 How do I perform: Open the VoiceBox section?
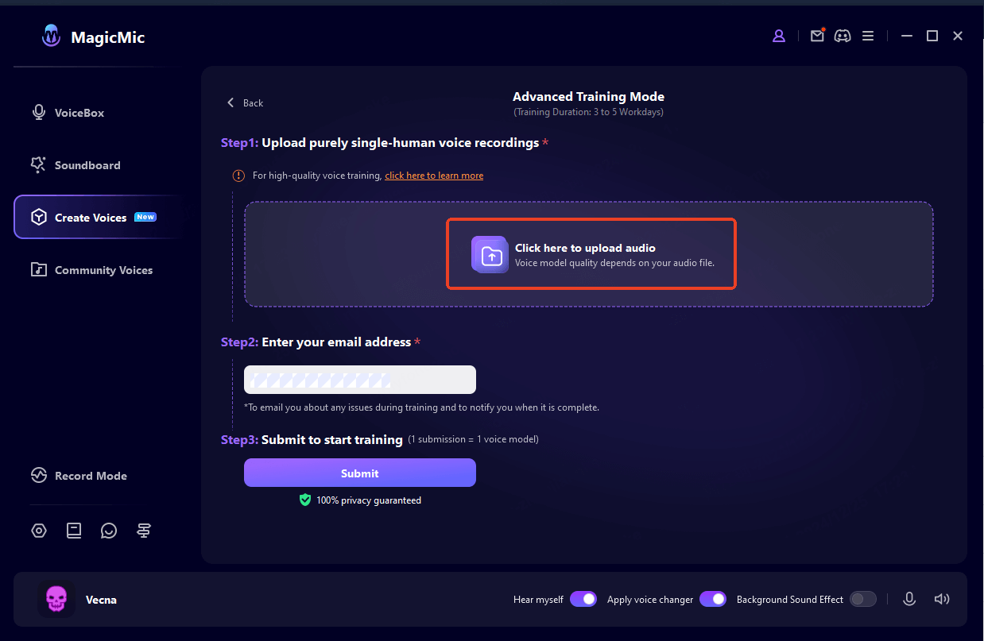(68, 113)
